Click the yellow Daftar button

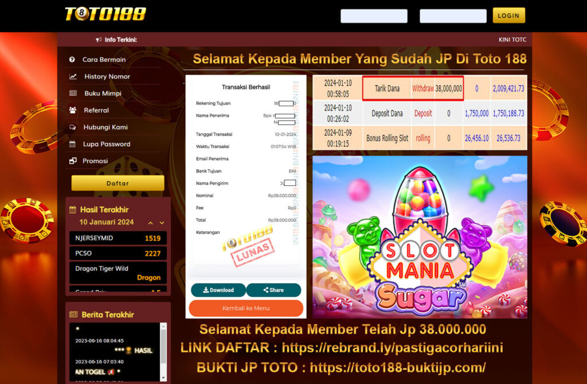coord(118,183)
